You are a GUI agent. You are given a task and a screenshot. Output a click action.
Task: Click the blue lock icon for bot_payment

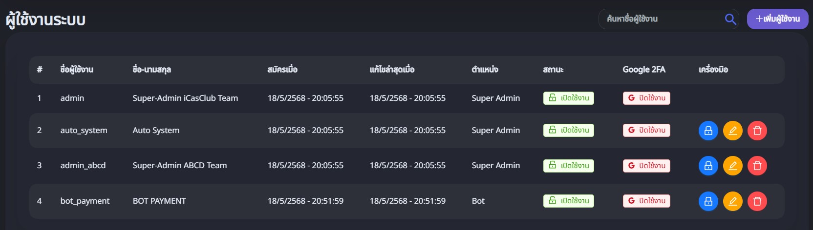click(708, 201)
